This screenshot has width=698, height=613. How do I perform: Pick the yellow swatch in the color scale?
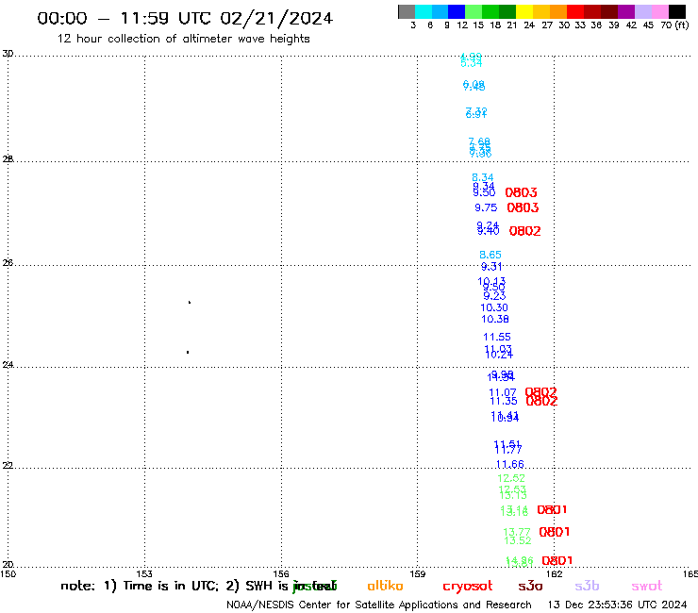click(x=523, y=11)
